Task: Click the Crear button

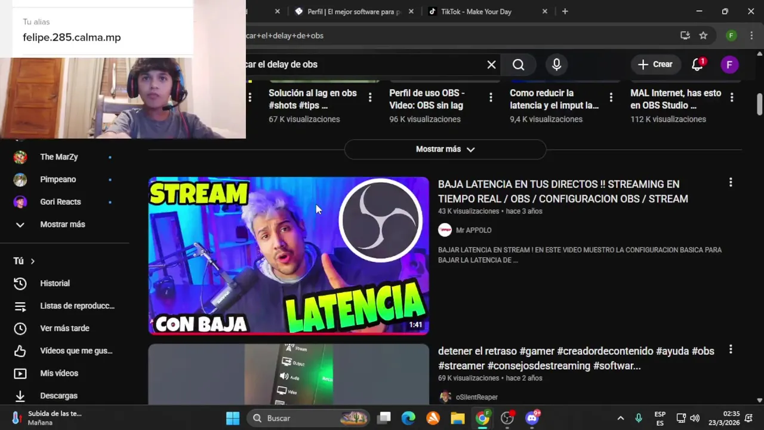Action: coord(655,64)
